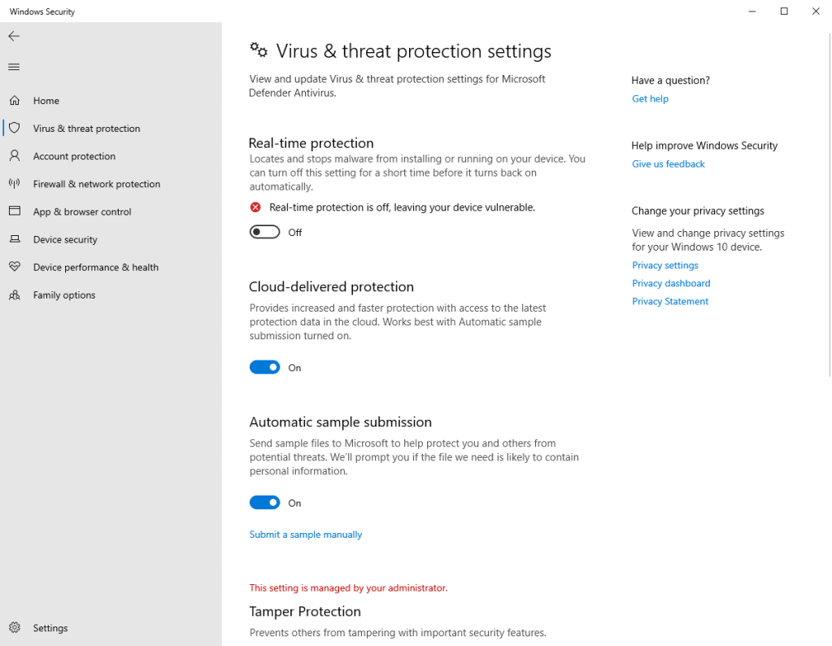Open Settings via the gear icon
The width and height of the screenshot is (832, 646).
tap(15, 628)
